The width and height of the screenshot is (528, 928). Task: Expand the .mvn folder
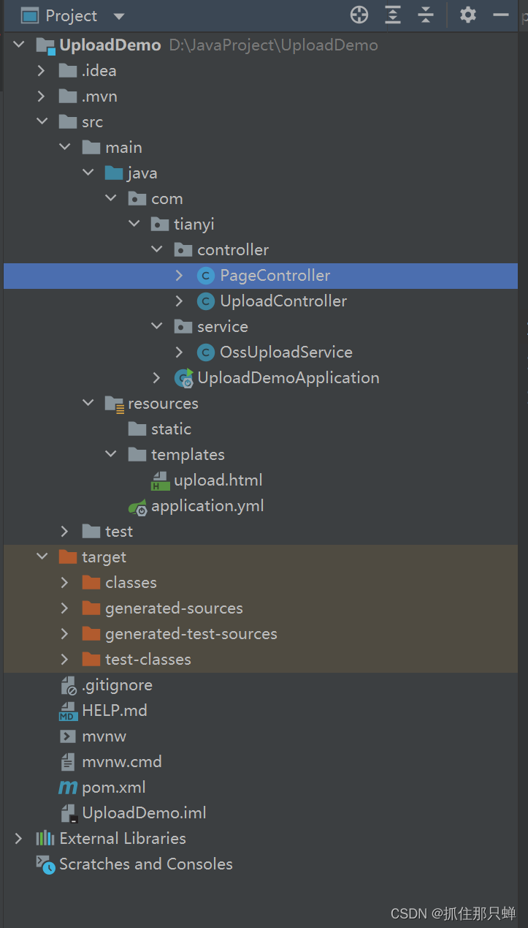coord(42,97)
